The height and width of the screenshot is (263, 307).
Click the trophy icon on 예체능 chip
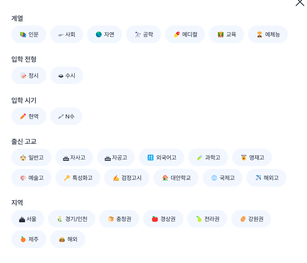click(260, 35)
